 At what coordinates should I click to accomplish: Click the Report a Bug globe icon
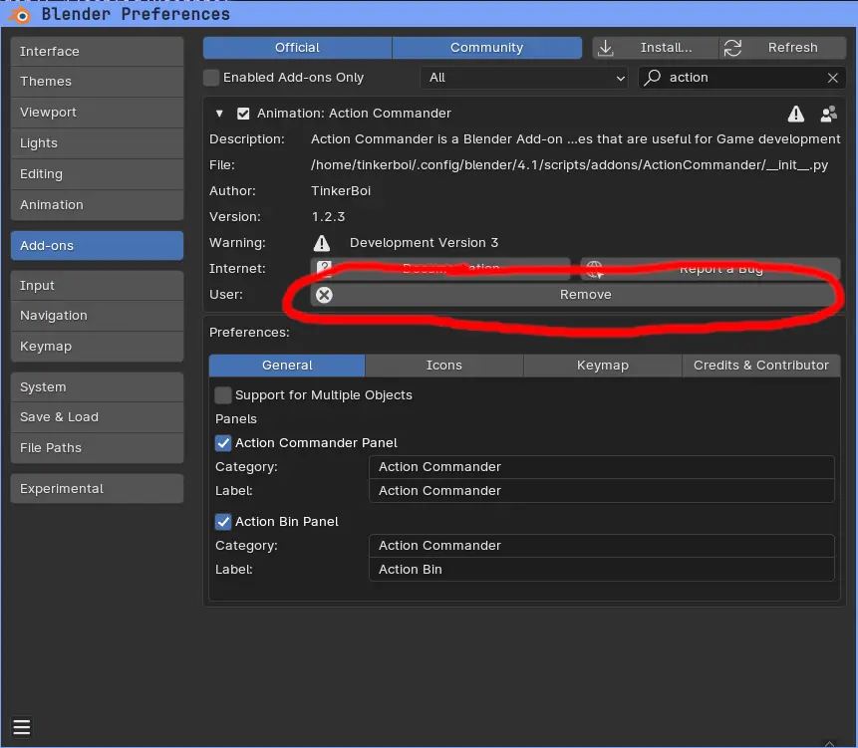pos(595,269)
